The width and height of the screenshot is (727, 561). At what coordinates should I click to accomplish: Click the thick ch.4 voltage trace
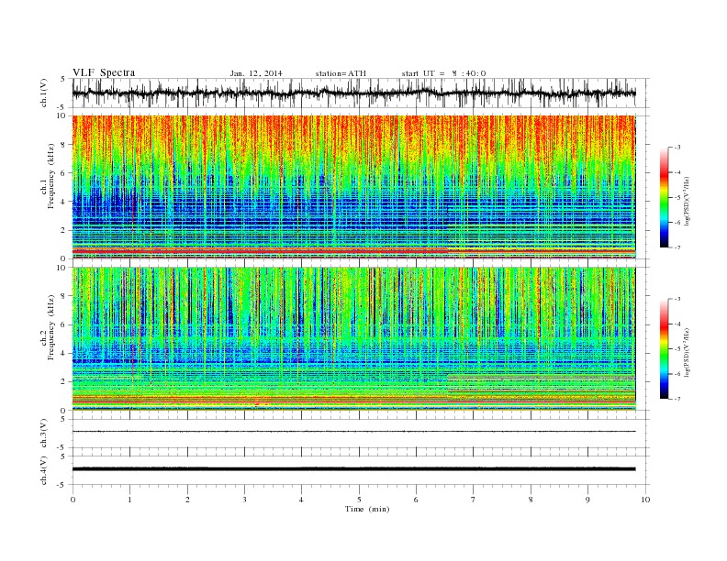(353, 469)
